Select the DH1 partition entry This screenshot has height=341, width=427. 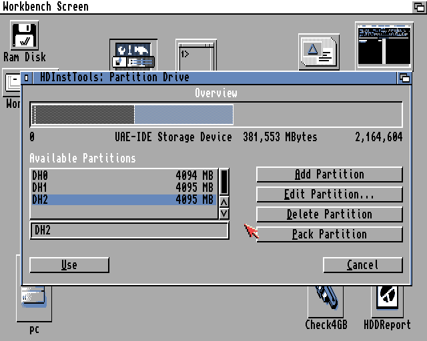[123, 187]
